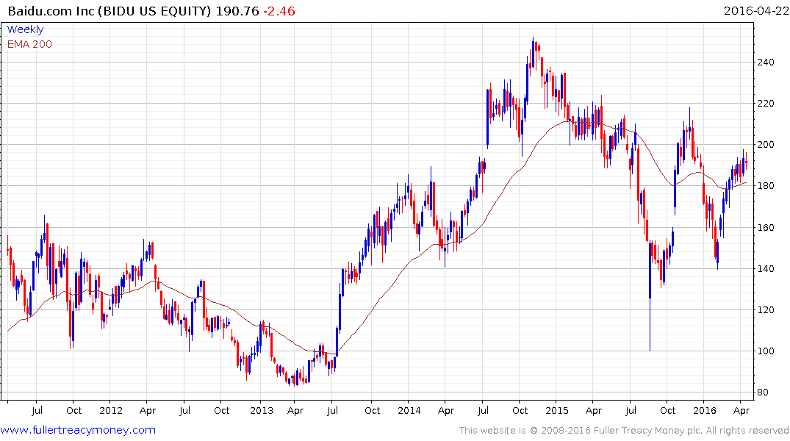Click the 100 price axis label
Viewport: 790px width, 441px height.
click(x=766, y=351)
